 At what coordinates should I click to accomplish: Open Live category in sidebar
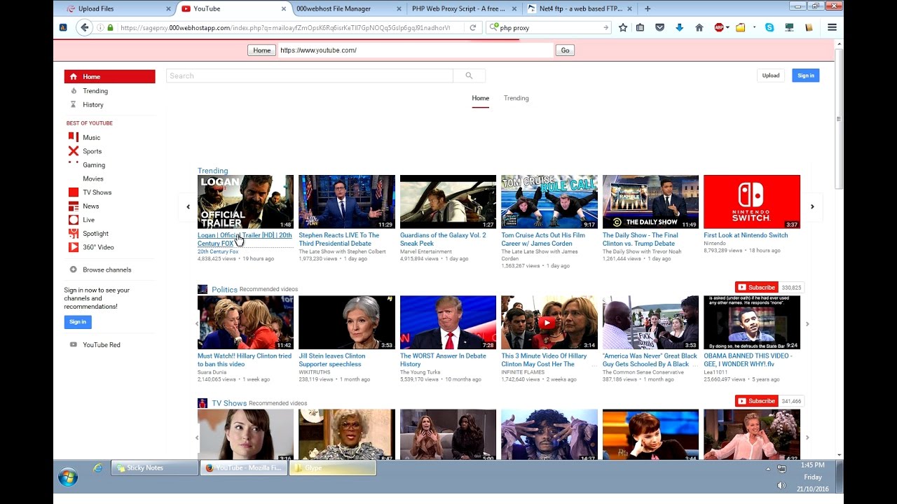[89, 220]
